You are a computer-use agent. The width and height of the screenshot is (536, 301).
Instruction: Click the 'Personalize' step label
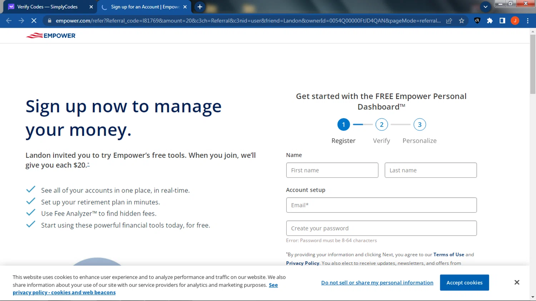click(420, 141)
